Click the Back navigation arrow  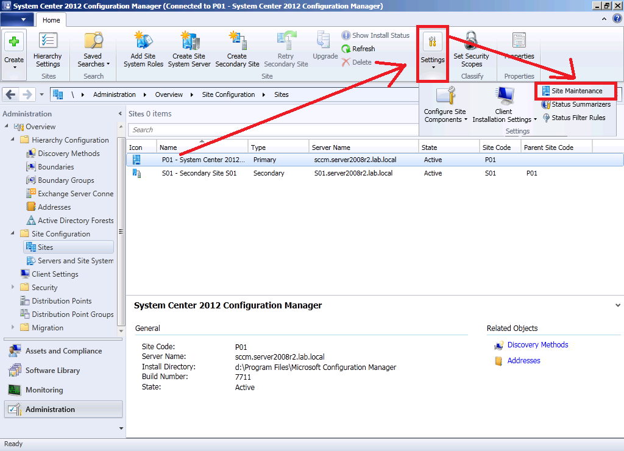tap(11, 94)
